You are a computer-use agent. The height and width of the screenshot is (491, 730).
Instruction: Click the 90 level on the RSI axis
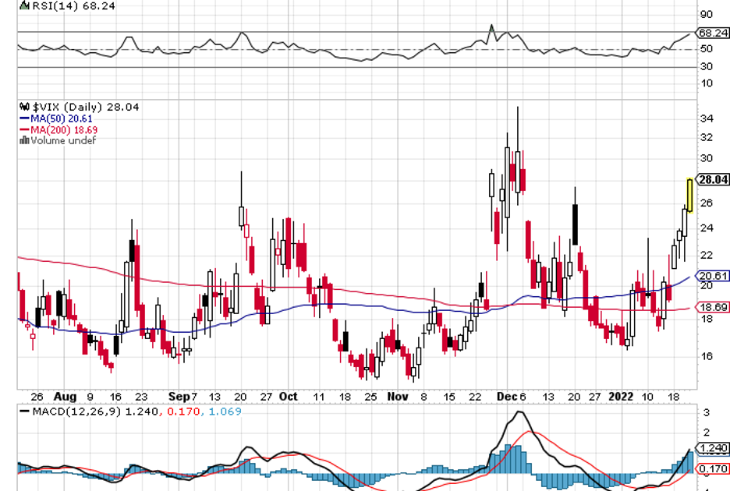[x=707, y=14]
